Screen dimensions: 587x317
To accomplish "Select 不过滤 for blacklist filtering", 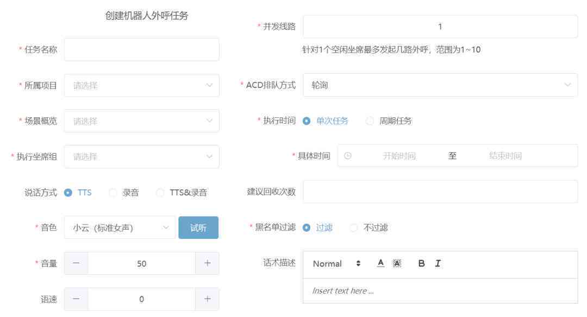I will pos(369,227).
